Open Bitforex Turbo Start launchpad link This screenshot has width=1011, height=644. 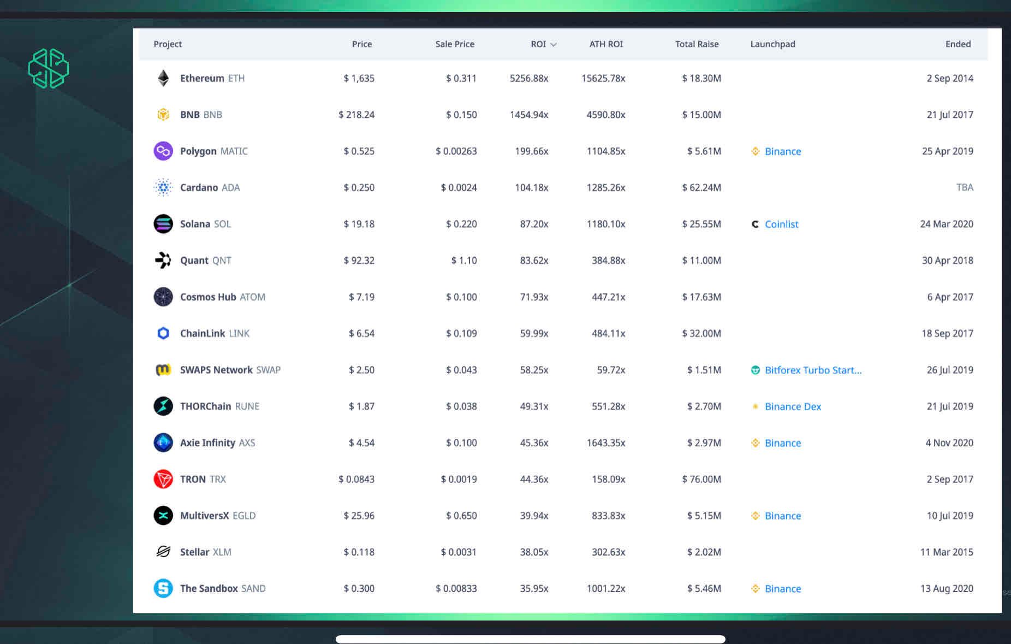(x=813, y=370)
